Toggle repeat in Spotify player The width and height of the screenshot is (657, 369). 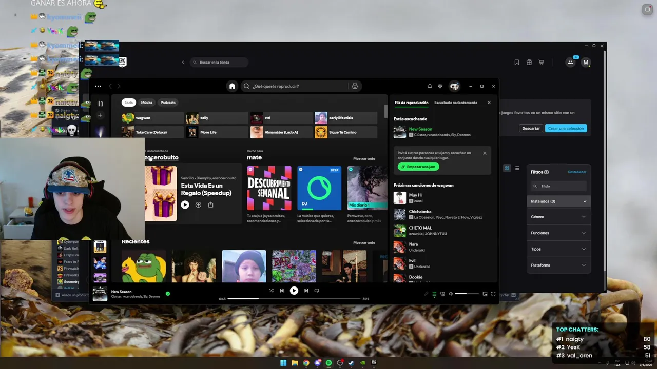coord(317,291)
